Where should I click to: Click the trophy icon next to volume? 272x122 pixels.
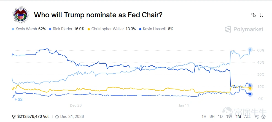click(x=14, y=116)
